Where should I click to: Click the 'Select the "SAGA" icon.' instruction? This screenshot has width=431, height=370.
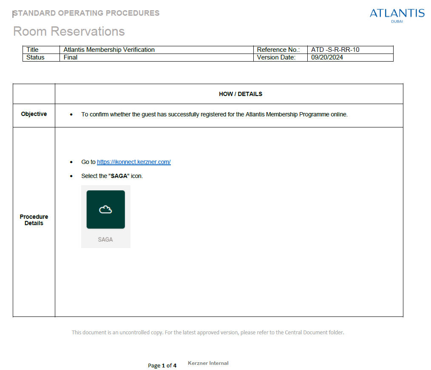pyautogui.click(x=112, y=176)
